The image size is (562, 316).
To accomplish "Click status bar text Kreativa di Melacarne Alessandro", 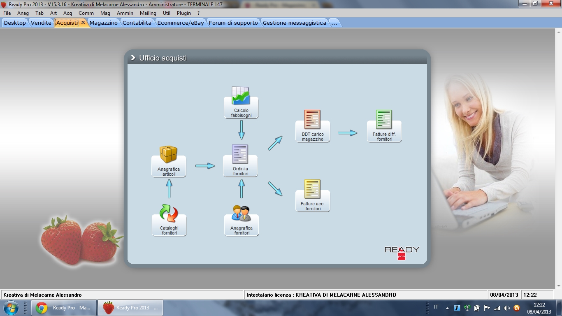I will [x=43, y=295].
